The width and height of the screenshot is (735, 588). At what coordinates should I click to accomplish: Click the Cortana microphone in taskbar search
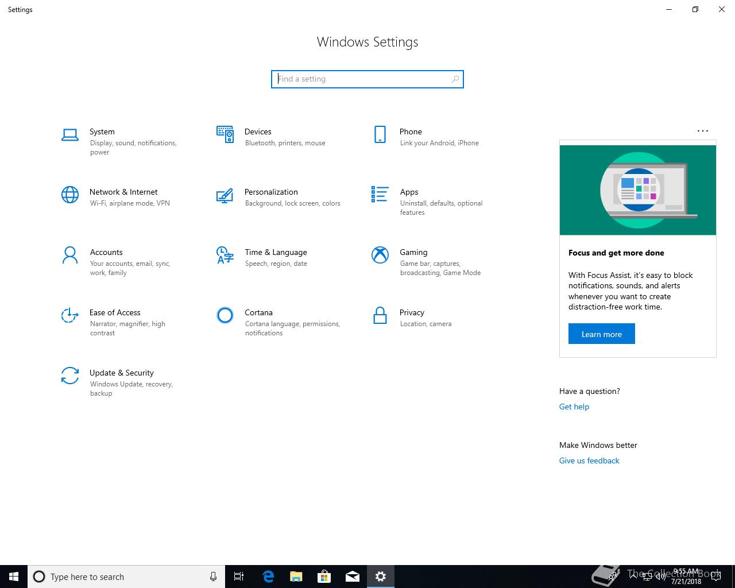pyautogui.click(x=213, y=577)
